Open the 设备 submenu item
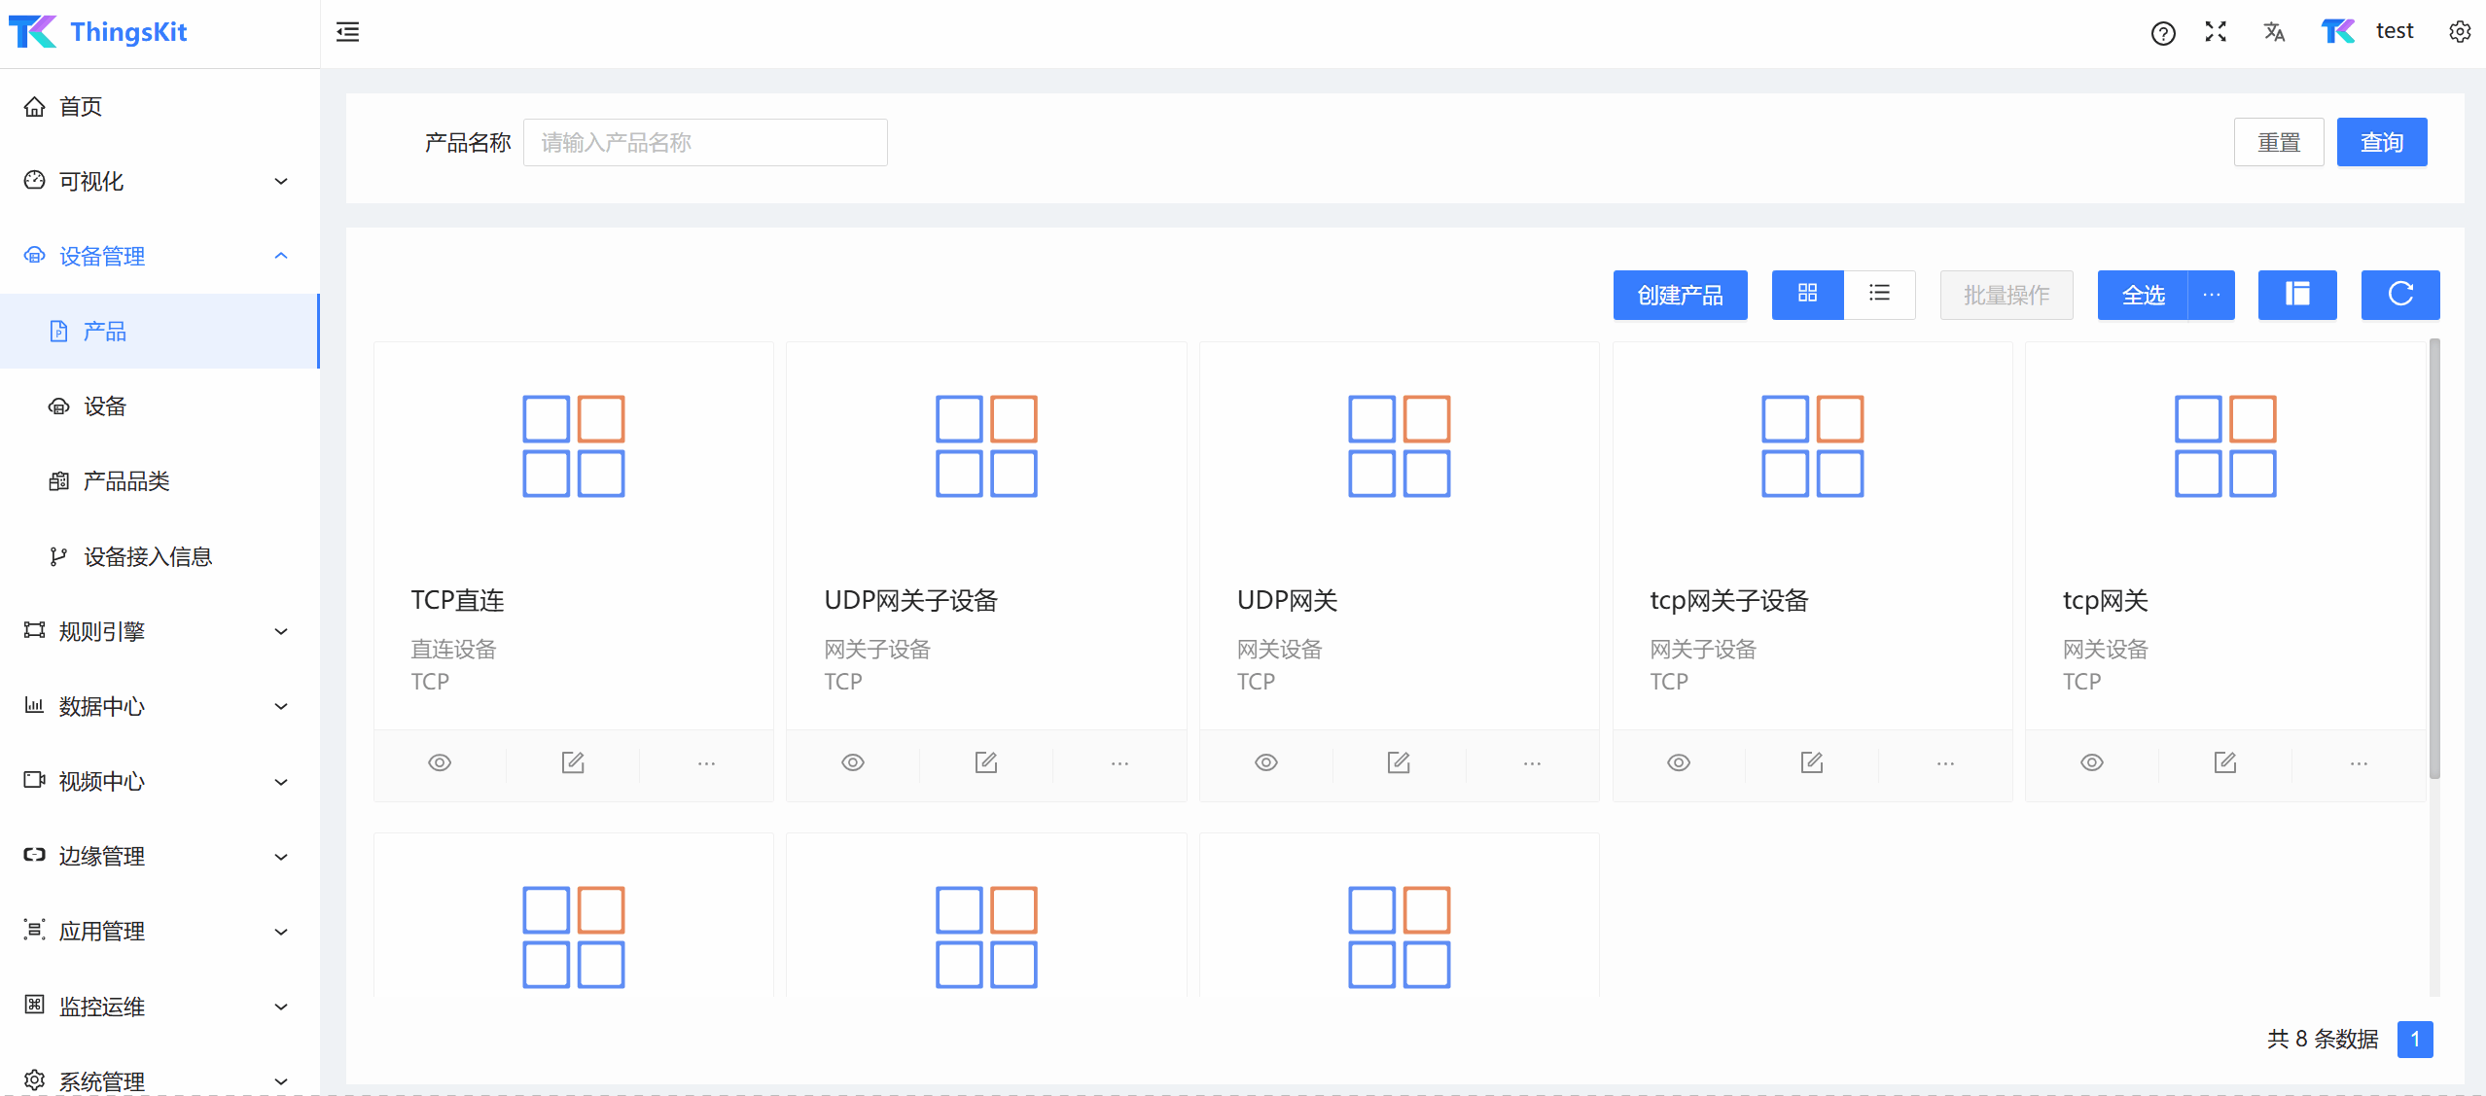 pyautogui.click(x=105, y=407)
